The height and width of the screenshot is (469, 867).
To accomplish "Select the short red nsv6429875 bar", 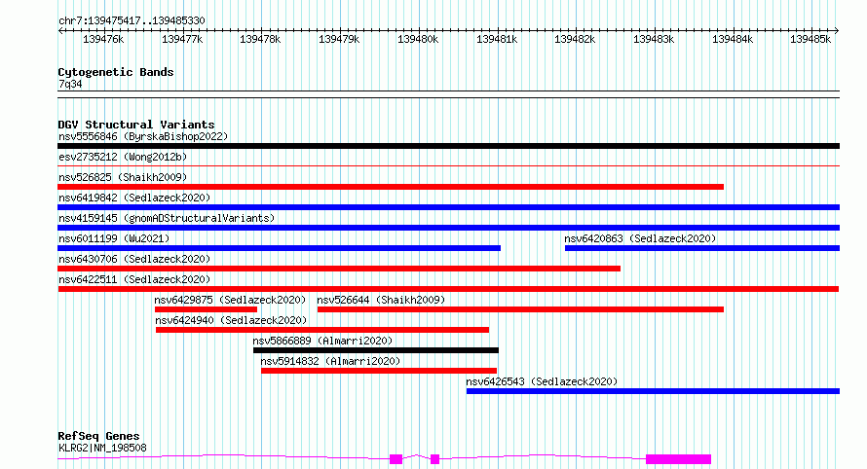I will pyautogui.click(x=206, y=309).
